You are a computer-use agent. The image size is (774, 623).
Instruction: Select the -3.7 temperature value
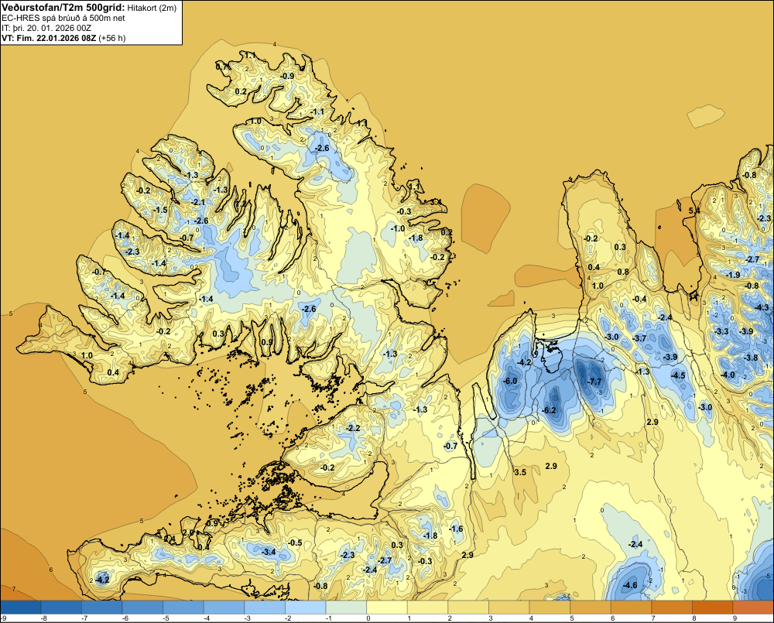click(x=639, y=338)
